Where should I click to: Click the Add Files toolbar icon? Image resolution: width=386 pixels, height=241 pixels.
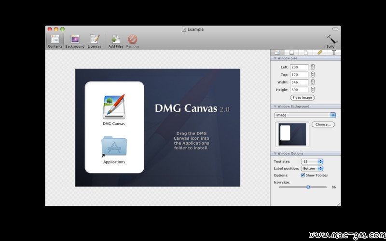(x=116, y=41)
